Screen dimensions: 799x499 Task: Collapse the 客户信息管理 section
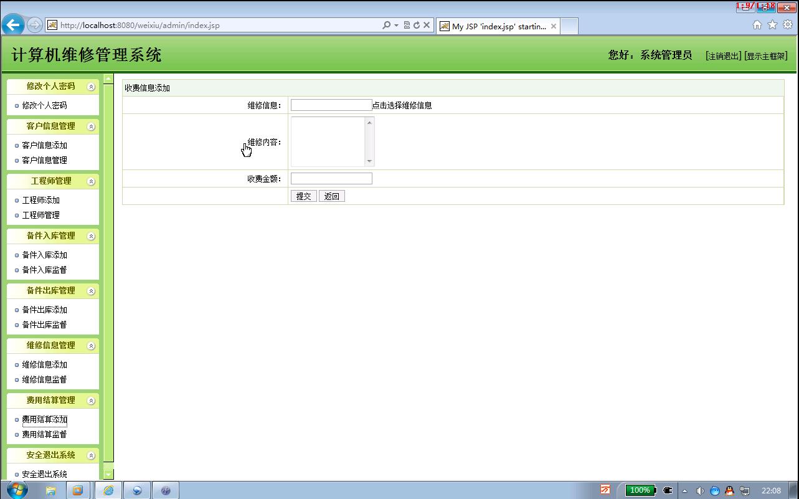(x=91, y=126)
